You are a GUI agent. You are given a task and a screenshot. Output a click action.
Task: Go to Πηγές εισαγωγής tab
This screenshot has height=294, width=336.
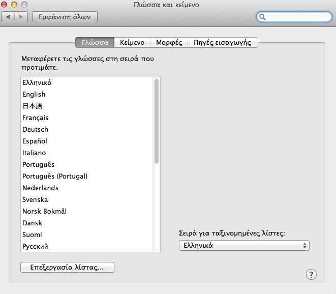(x=223, y=43)
